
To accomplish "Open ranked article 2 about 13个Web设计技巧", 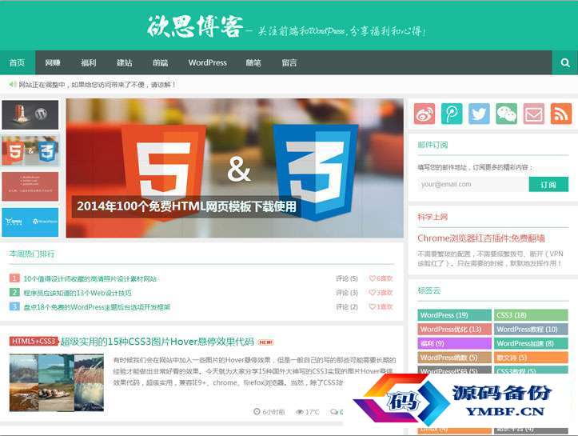I will 78,293.
